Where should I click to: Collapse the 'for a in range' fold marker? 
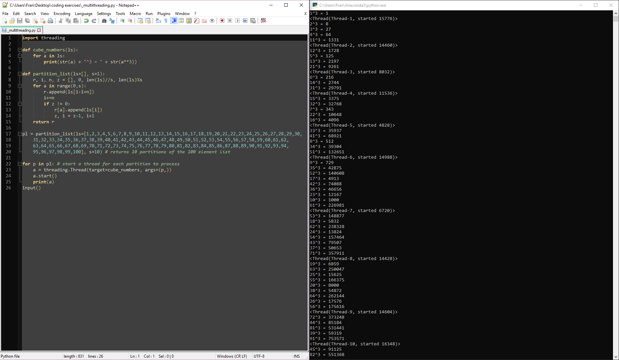pos(20,86)
